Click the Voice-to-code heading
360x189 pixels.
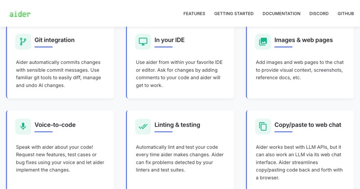tap(55, 125)
